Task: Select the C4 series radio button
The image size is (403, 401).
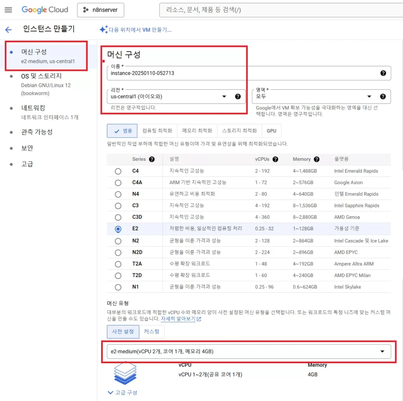Action: 118,171
